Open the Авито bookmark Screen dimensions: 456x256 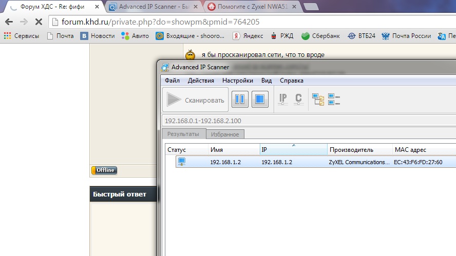point(135,36)
